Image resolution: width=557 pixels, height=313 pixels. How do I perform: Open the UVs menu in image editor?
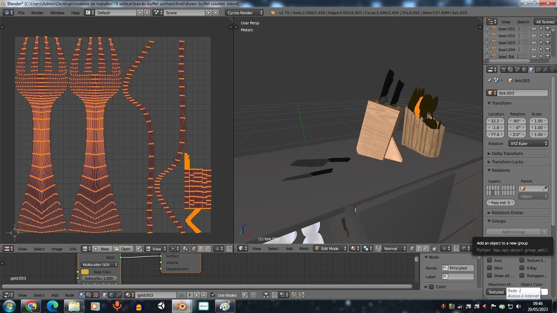pos(72,249)
